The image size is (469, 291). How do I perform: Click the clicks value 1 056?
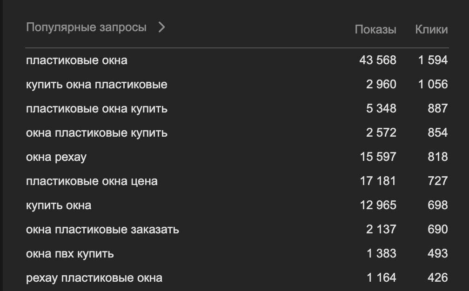click(x=433, y=85)
